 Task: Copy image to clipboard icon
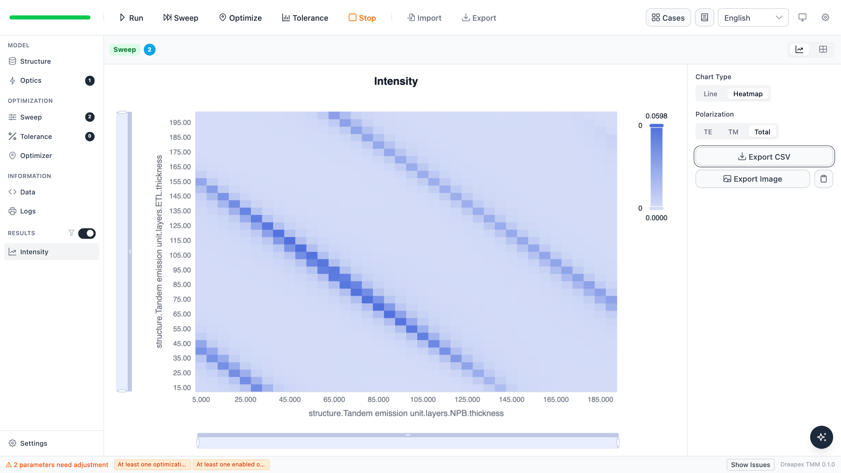click(x=824, y=179)
